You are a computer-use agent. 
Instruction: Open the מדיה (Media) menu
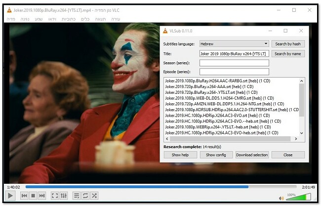[11, 19]
